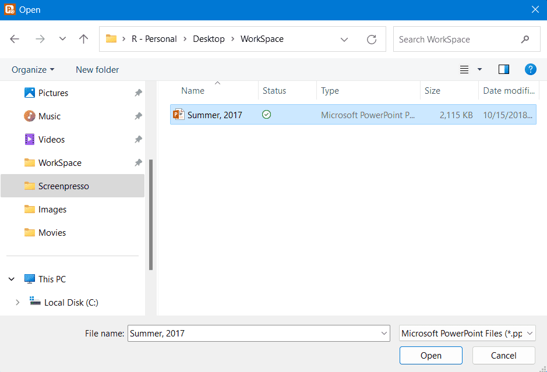Open Microsoft PowerPoint Files type filter dropdown

[467, 334]
